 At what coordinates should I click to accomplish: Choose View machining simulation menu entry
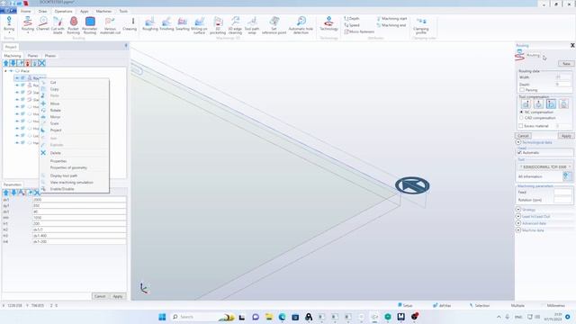pos(72,182)
